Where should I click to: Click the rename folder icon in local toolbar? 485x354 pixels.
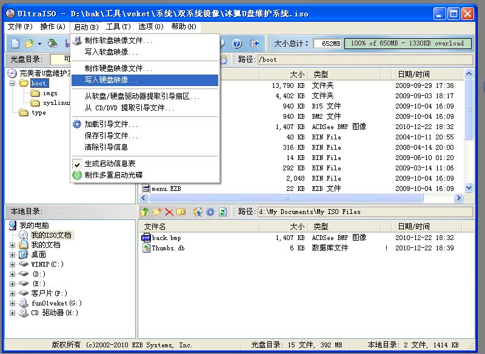coord(181,212)
